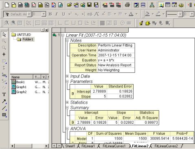
Task: Click the New Graph icon
Action: 34,5
